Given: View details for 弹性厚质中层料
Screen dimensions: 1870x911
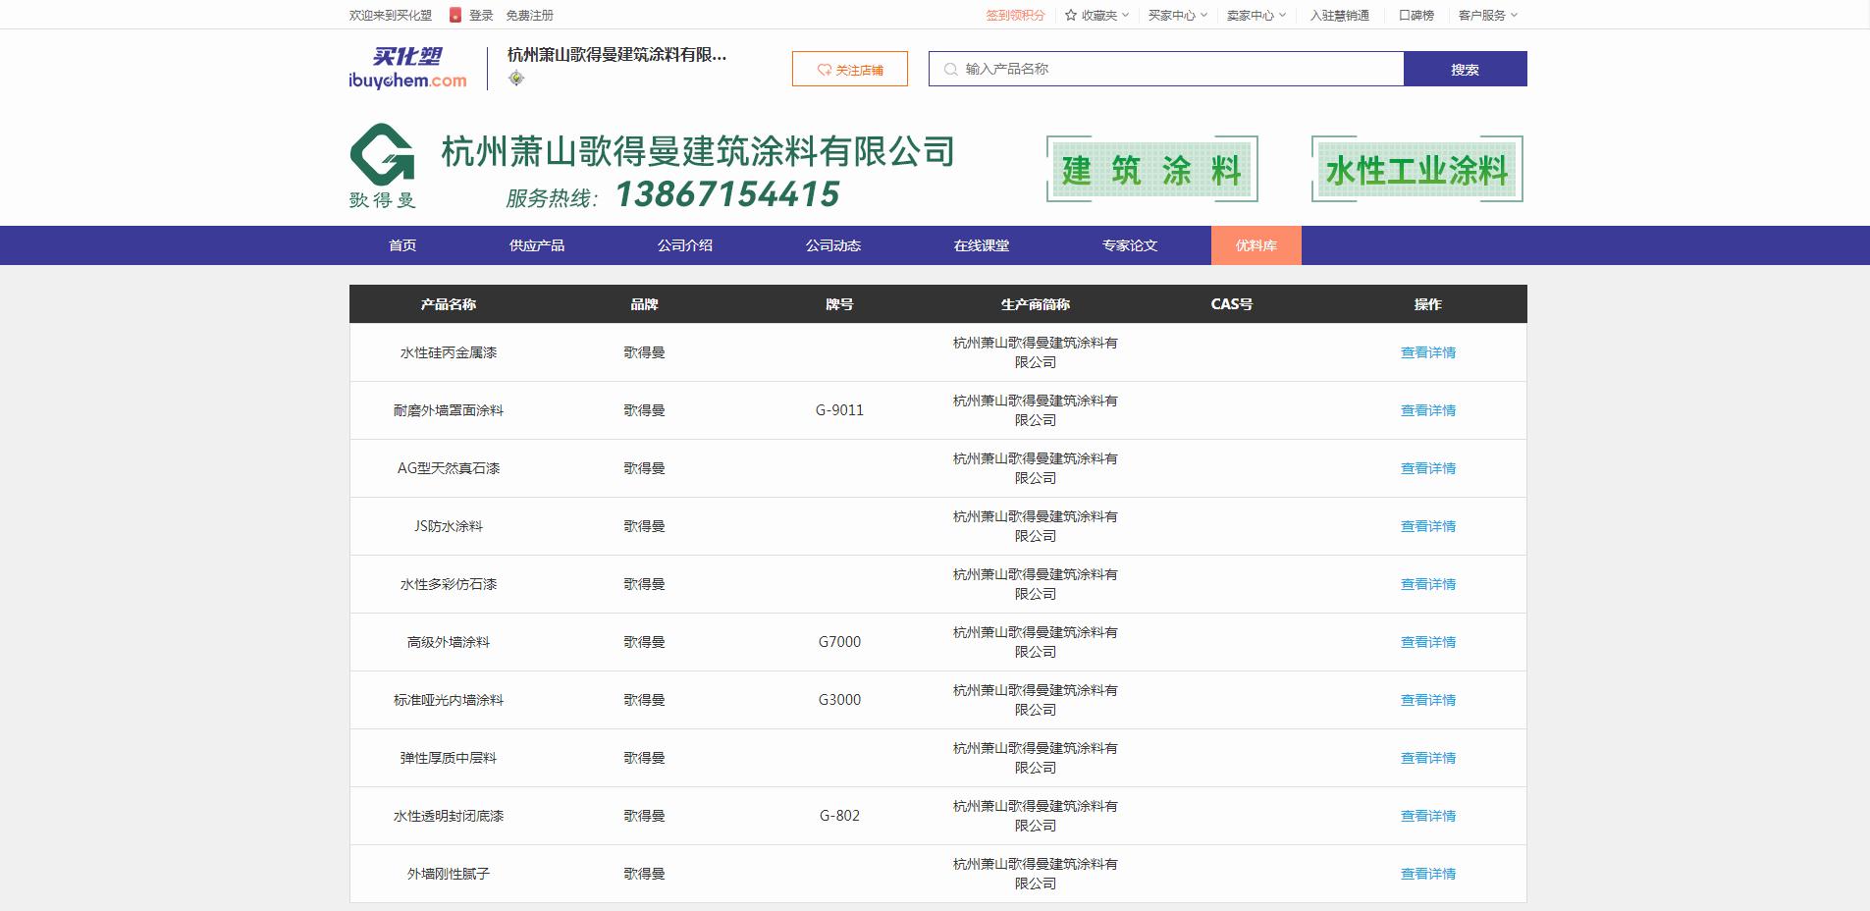Looking at the screenshot, I should pos(1428,758).
